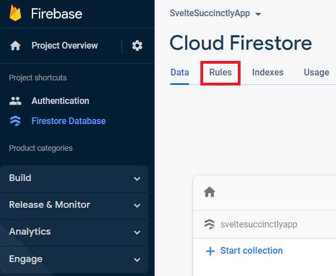Click the sveltesuccinctlyapp database icon
This screenshot has width=336, height=276.
coord(209,224)
